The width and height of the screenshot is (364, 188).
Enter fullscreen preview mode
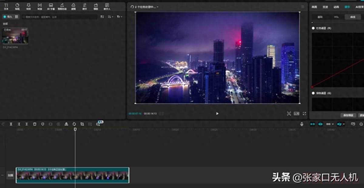(x=304, y=113)
